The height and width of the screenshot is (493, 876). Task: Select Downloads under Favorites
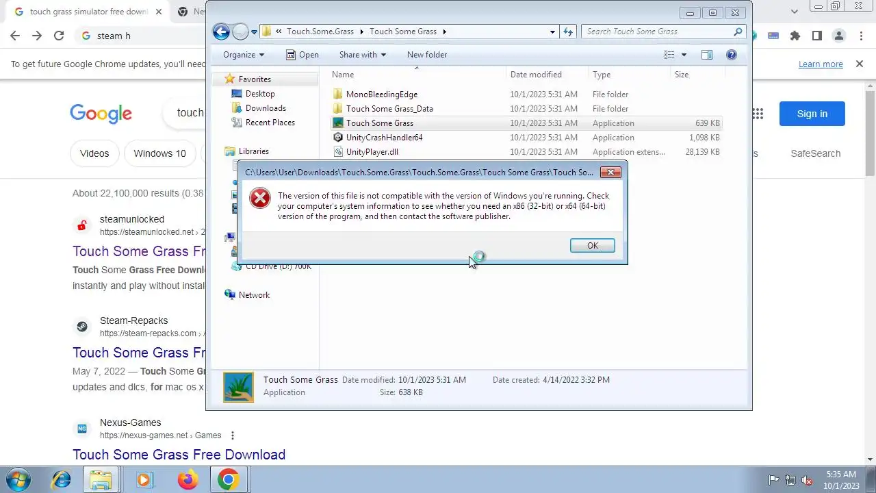click(266, 108)
